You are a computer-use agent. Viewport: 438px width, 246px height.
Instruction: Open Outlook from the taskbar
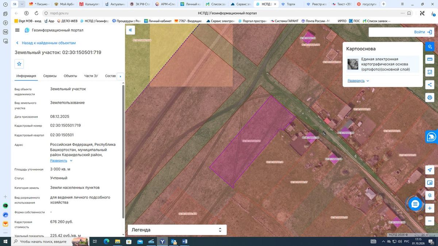[x=174, y=241]
